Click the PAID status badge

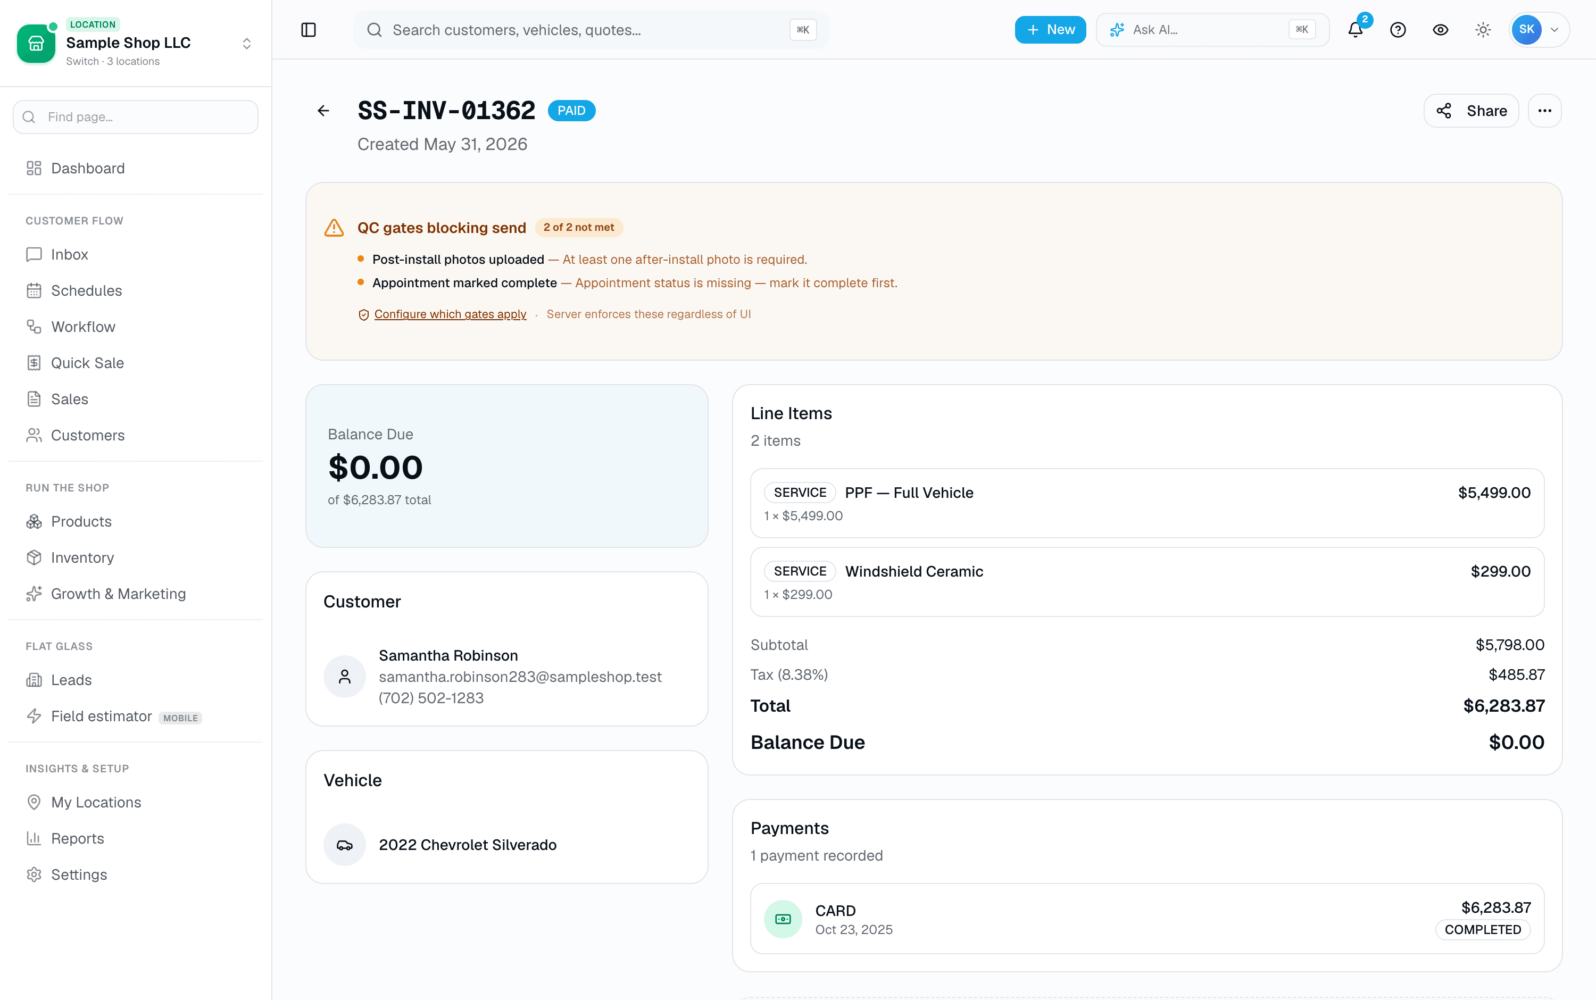[571, 111]
